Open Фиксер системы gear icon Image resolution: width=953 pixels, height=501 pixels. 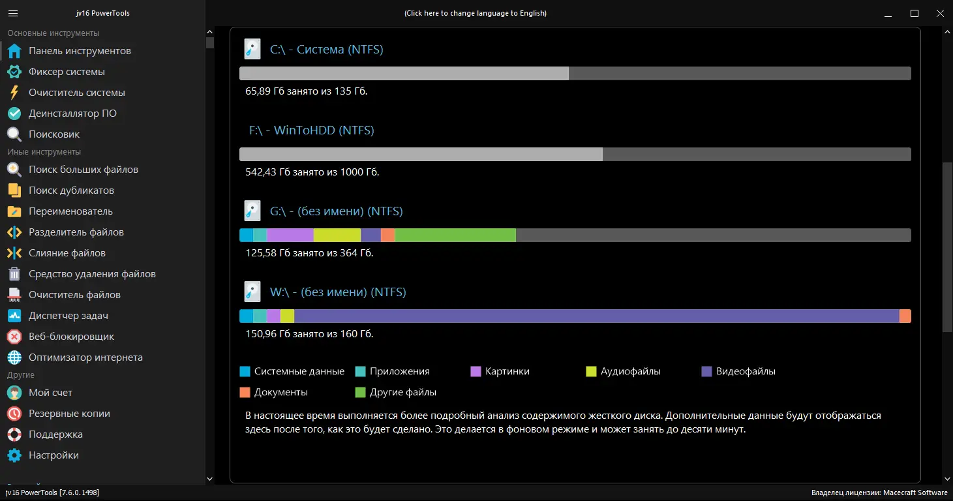[x=14, y=72]
